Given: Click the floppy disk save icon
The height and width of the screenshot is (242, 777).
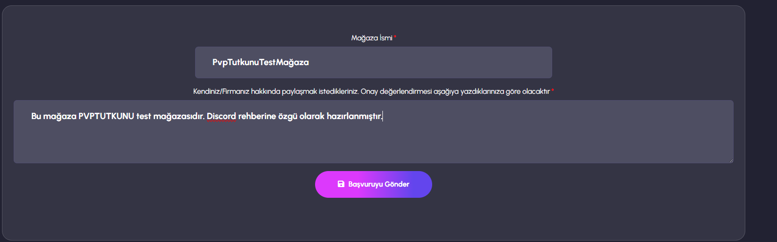Looking at the screenshot, I should click(x=341, y=184).
